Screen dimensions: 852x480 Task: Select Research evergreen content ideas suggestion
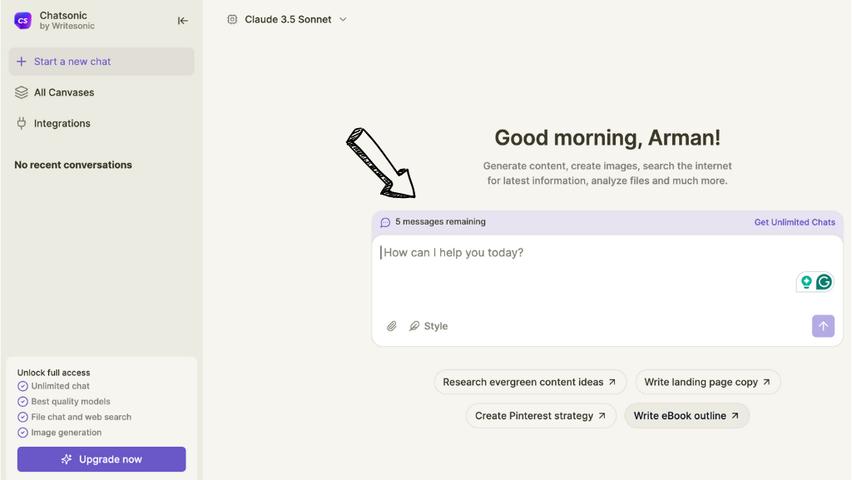[528, 382]
